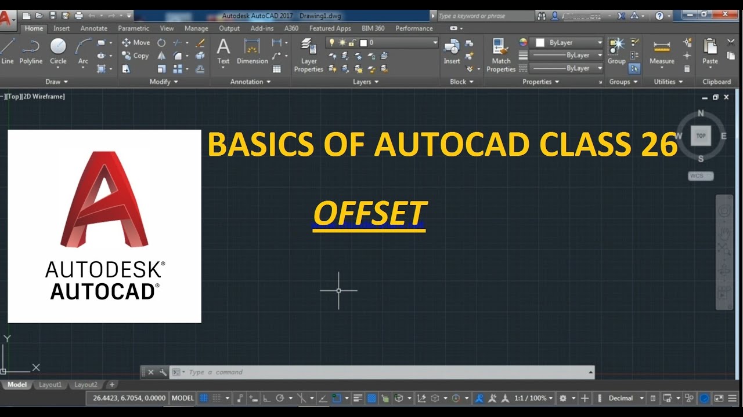Switch to the Insert ribbon tab
743x417 pixels.
pos(62,28)
